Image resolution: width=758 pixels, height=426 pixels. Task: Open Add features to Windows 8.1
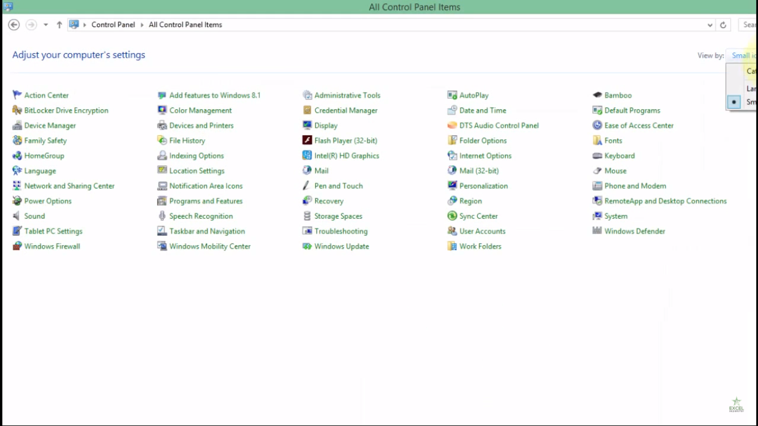coord(215,95)
